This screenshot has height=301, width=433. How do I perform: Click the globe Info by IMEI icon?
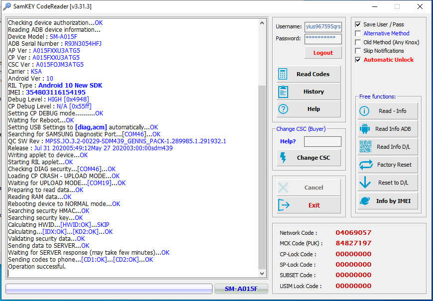(x=364, y=201)
